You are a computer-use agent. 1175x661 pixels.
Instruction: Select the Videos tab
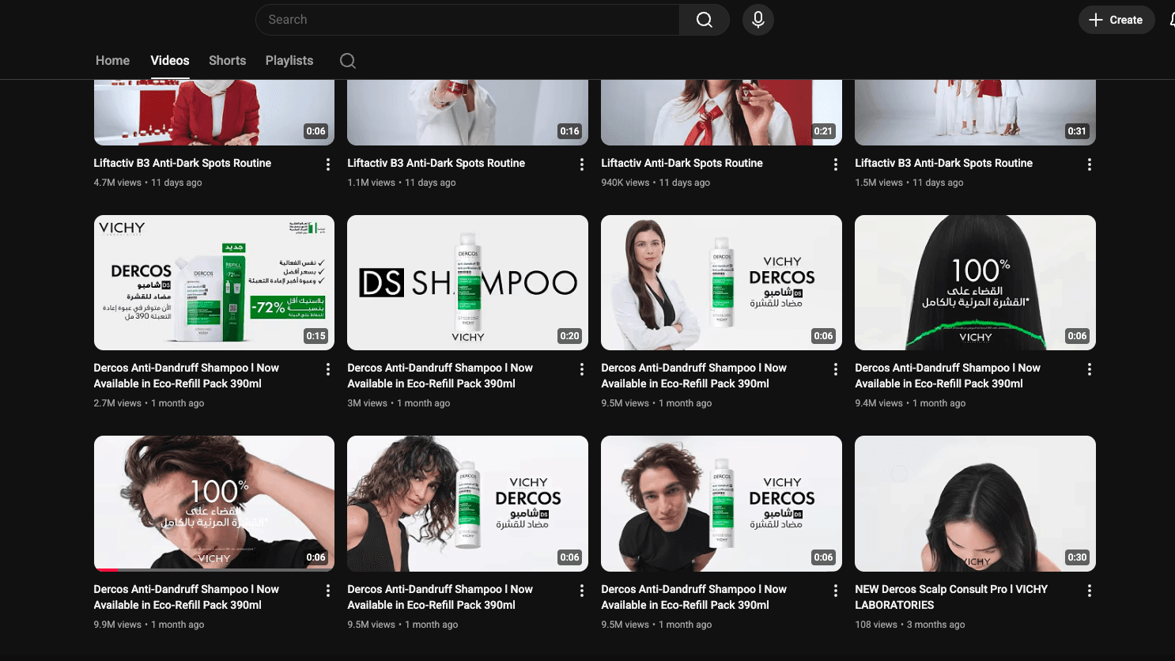tap(170, 61)
